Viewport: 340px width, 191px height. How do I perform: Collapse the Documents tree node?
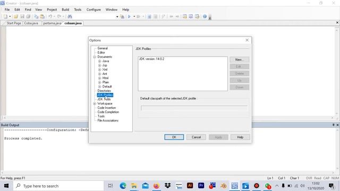(x=95, y=57)
